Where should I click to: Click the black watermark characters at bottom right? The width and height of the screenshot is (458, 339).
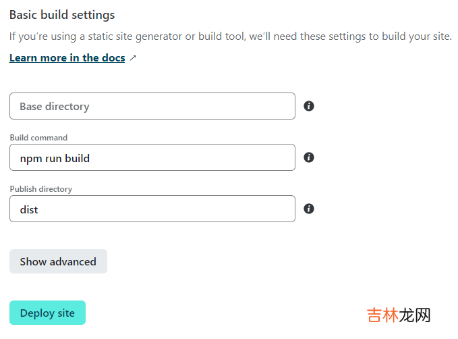(x=414, y=315)
